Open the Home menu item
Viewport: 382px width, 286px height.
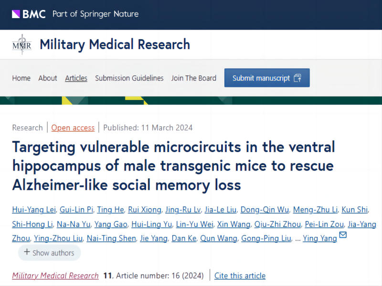click(21, 78)
